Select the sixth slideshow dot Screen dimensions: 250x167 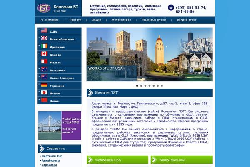pyautogui.click(x=158, y=86)
